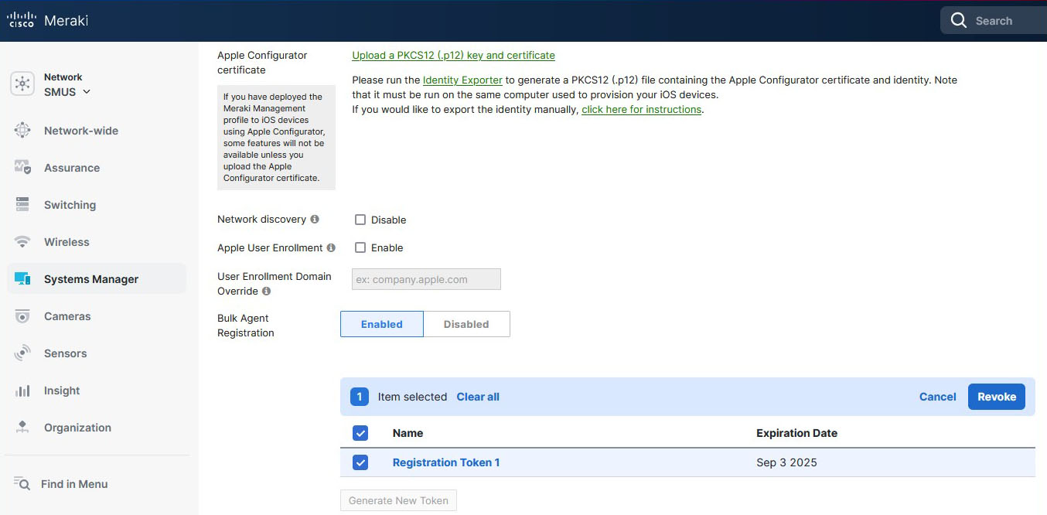Click the Insight bar chart icon

[x=22, y=391]
